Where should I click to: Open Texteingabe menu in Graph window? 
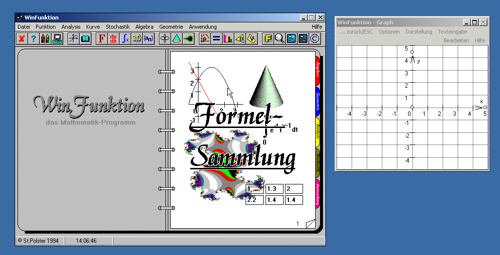tap(452, 32)
